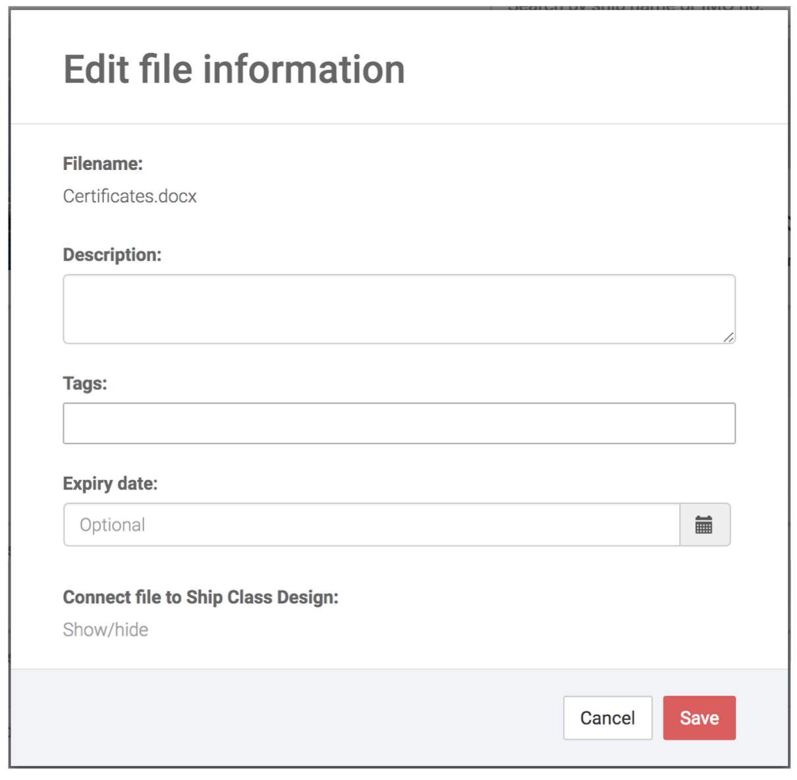Open the expiry date calendar picker
This screenshot has height=780, width=797.
(704, 525)
